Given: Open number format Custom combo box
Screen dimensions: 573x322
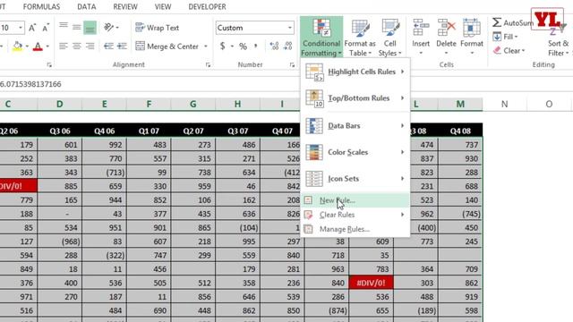Looking at the screenshot, I should pyautogui.click(x=254, y=28).
